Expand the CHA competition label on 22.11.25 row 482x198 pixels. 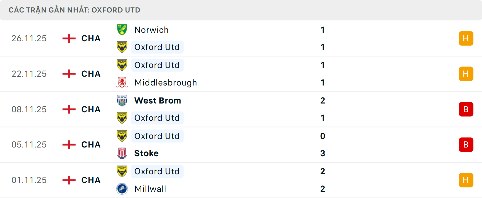pos(91,74)
